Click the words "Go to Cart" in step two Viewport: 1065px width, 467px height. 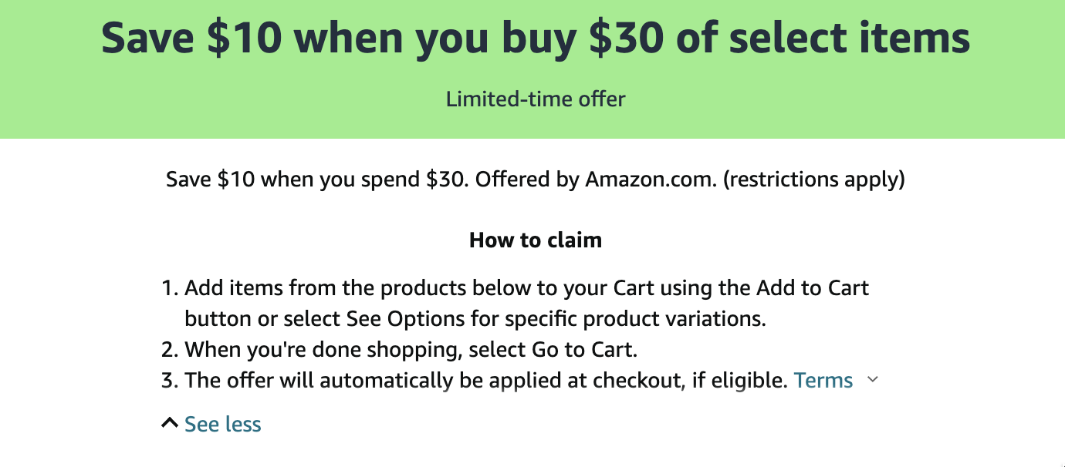click(584, 350)
